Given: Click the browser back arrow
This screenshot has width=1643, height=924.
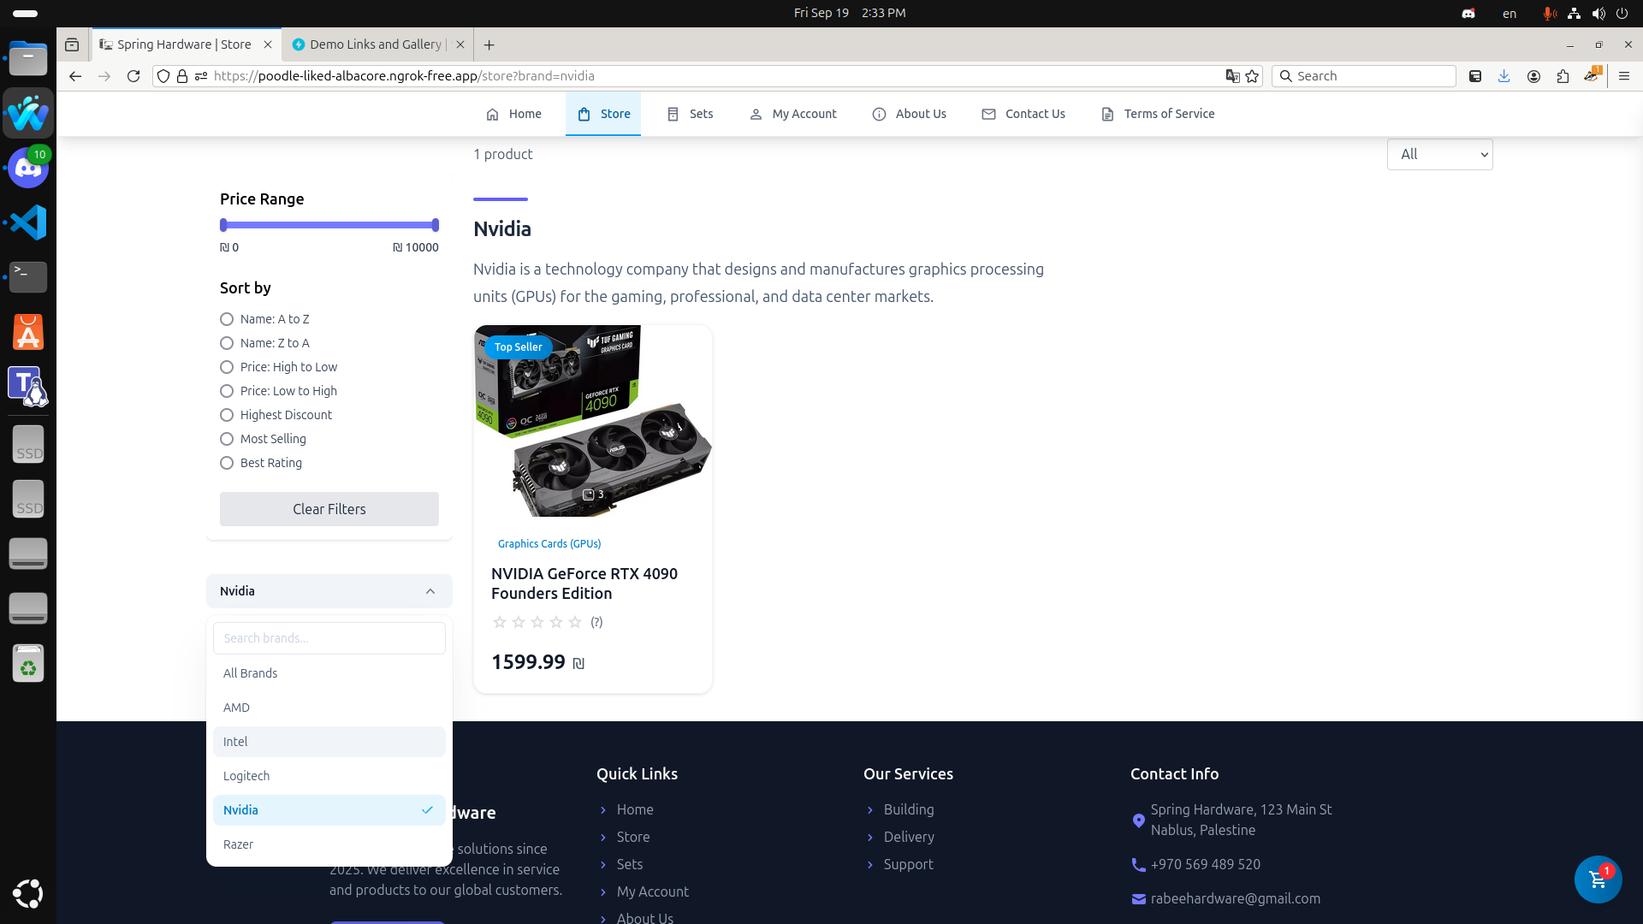Looking at the screenshot, I should point(75,76).
